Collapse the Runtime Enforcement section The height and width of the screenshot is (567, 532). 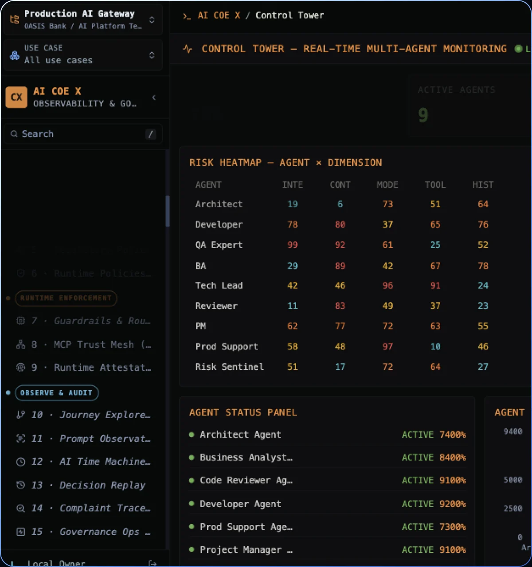point(66,298)
